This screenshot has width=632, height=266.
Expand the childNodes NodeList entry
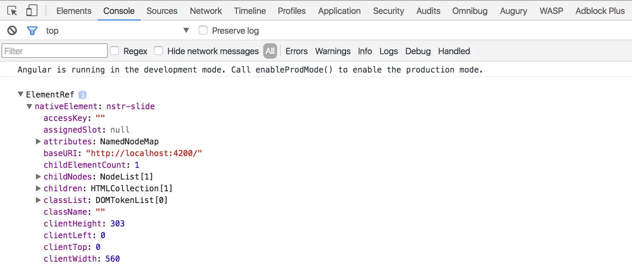click(38, 177)
